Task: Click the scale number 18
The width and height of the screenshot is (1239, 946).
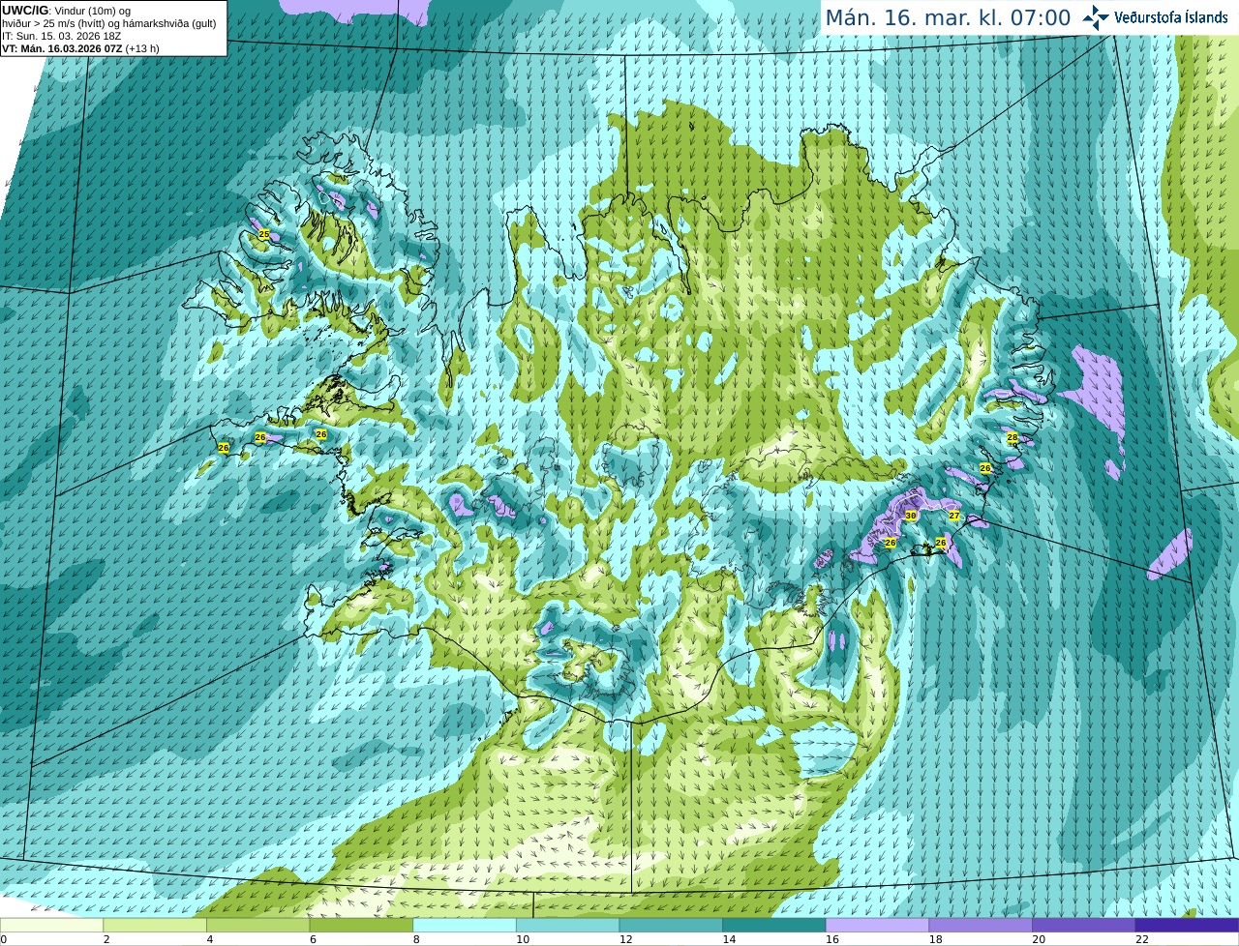Action: point(936,939)
